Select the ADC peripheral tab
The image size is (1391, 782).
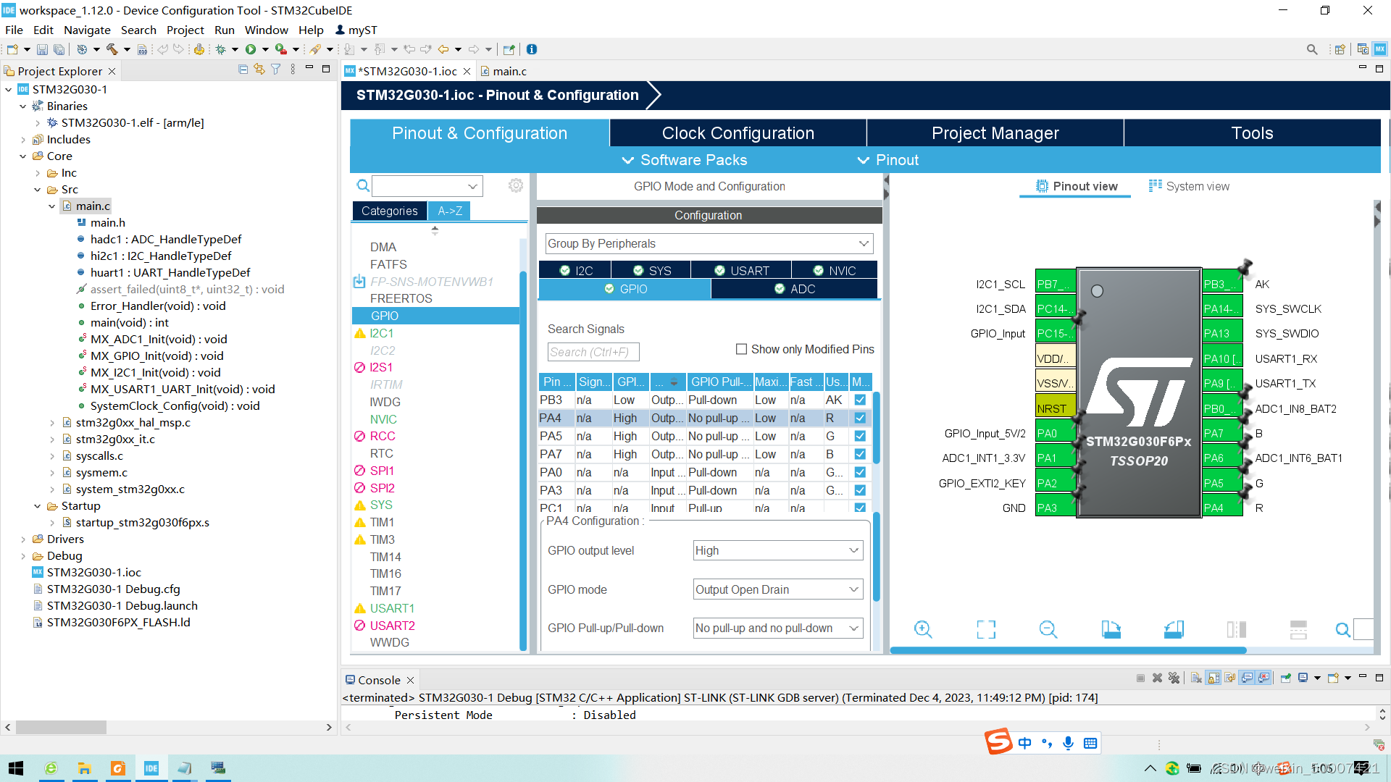[795, 289]
